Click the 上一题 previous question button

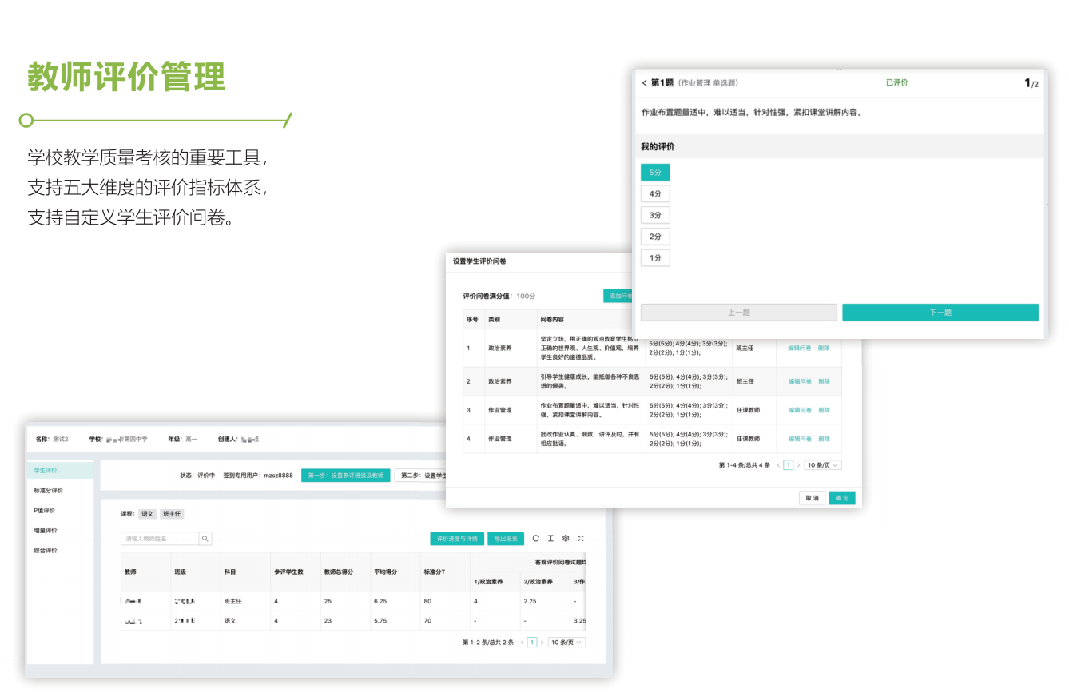point(739,313)
